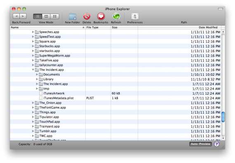Expand the SpeedTest.app folder

(x=33, y=37)
